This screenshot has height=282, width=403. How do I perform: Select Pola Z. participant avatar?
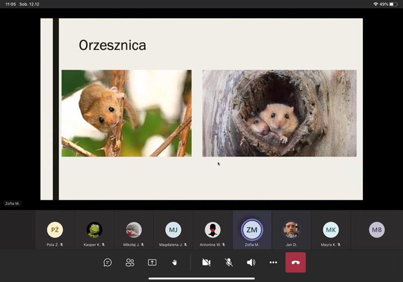point(55,230)
